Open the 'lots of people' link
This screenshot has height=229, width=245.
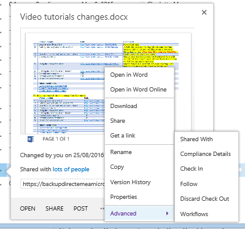tap(71, 169)
